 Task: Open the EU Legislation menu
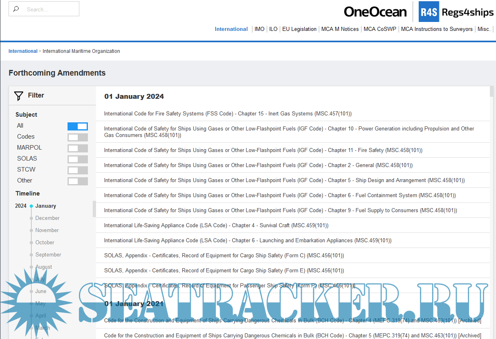[299, 29]
